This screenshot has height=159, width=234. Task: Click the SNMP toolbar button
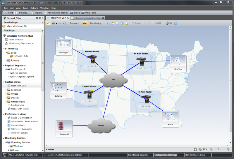[156, 23]
